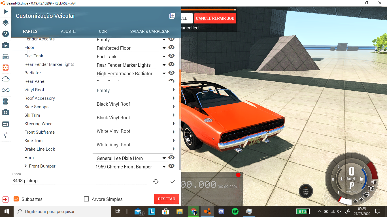Open Chrome from the taskbar
387x217 pixels.
pos(194,211)
